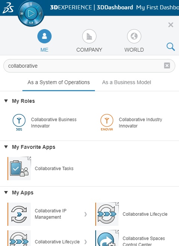The height and width of the screenshot is (246, 179).
Task: Select the compass V.R quadrant
Action: (31, 22)
